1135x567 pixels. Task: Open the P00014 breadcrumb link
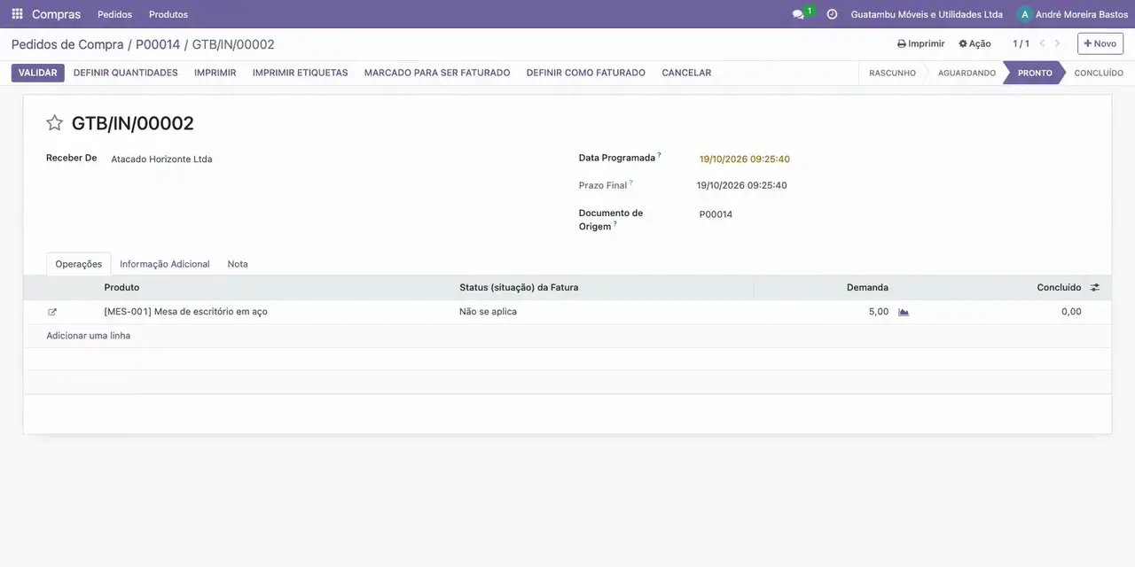click(158, 44)
